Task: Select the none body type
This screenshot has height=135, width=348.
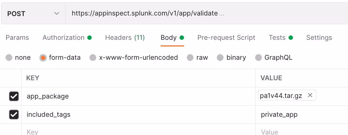Action: coord(9,58)
